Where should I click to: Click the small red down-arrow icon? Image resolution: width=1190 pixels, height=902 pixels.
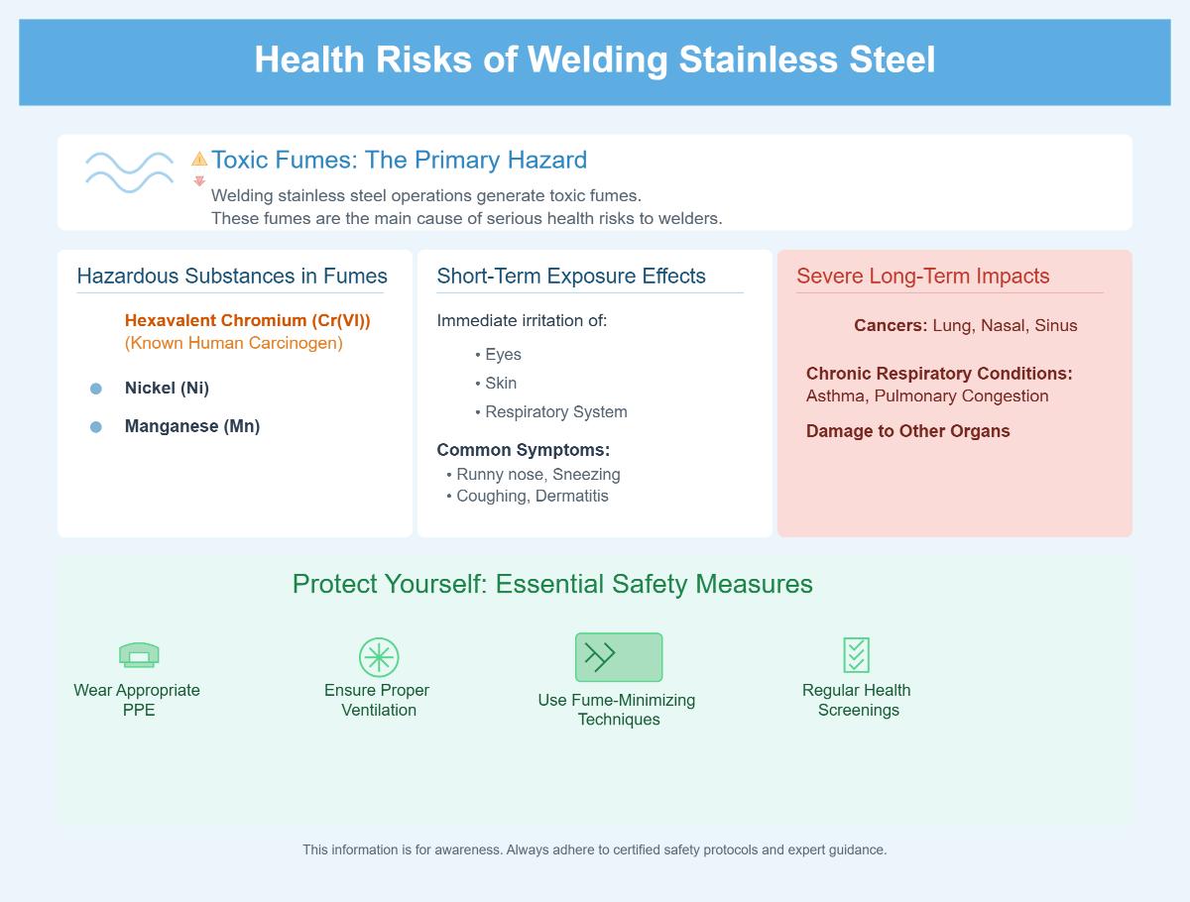pos(199,181)
